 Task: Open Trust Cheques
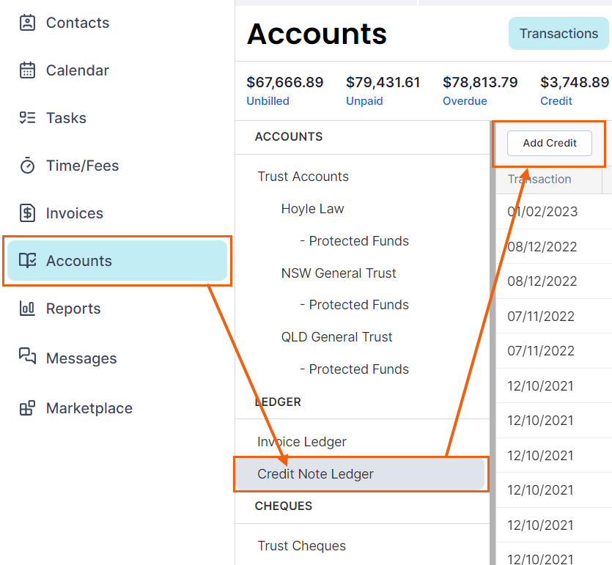[302, 545]
